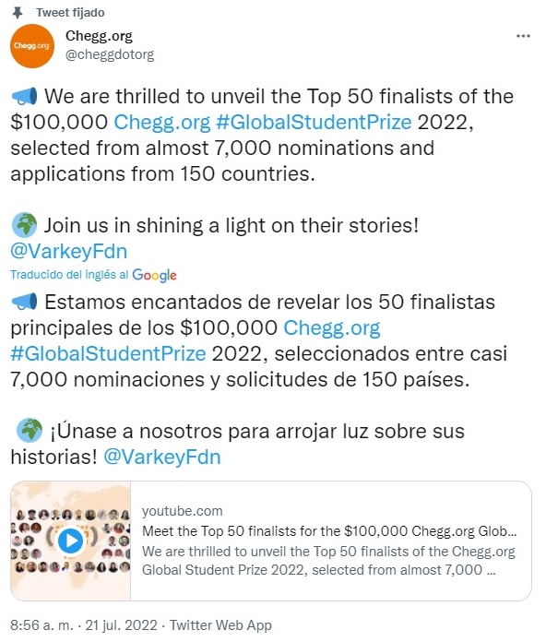Click the Google logo in translation notice

(x=154, y=275)
